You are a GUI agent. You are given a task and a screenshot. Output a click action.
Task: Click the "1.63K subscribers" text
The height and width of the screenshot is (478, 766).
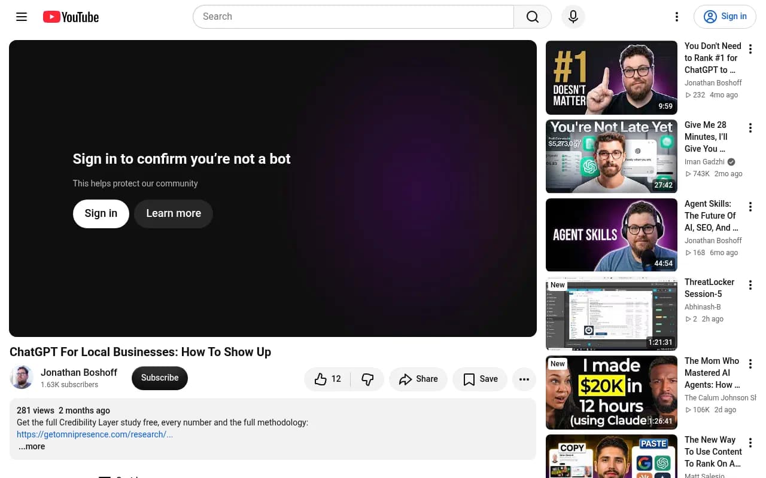pos(69,385)
